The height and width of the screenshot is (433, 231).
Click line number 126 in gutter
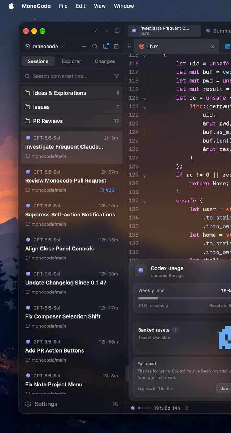134,149
